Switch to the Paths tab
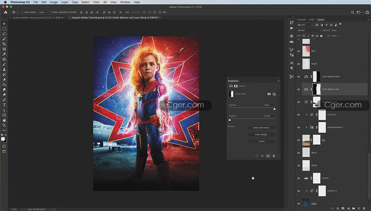 312,20
